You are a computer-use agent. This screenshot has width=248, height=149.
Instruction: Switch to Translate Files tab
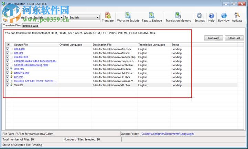[12, 25]
